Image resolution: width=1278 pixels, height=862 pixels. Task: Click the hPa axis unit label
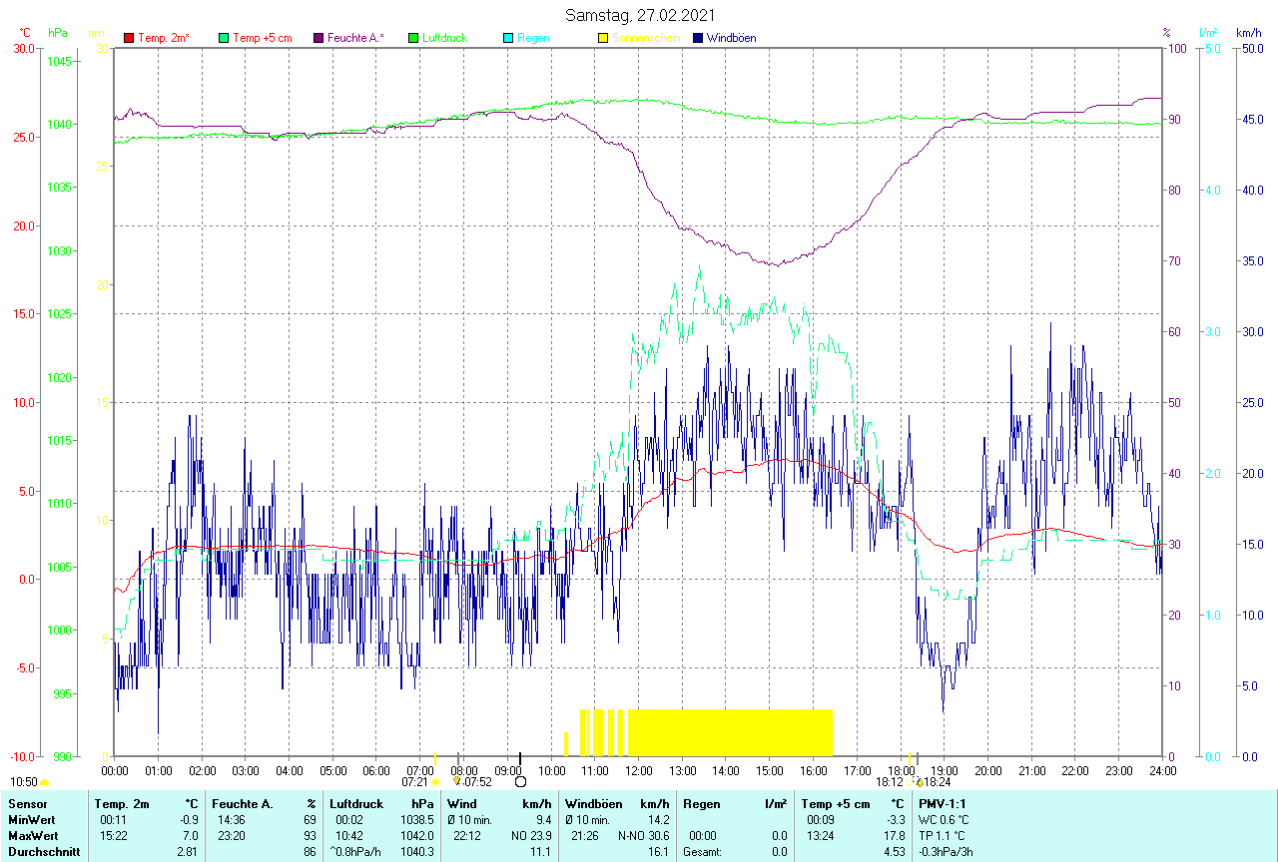click(x=57, y=33)
